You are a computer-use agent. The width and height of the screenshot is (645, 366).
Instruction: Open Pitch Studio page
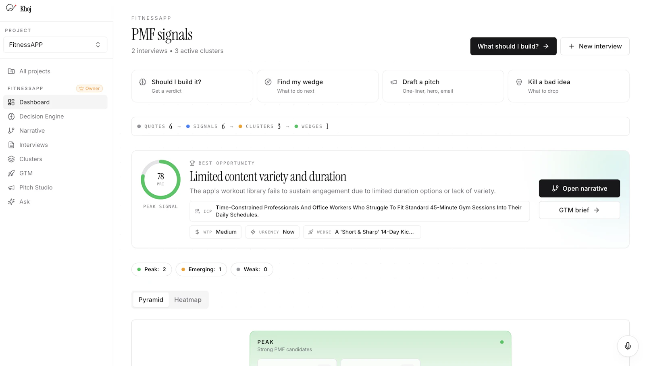55,187
